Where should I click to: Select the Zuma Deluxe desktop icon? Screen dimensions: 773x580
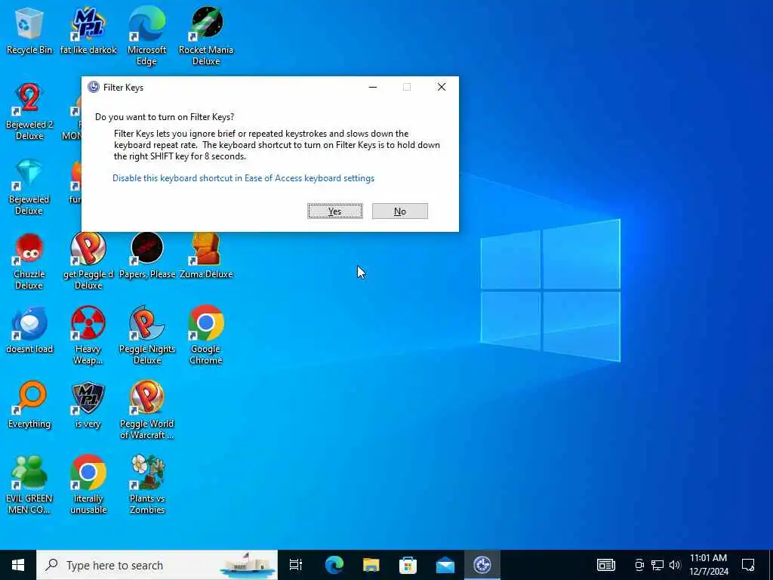[x=206, y=255]
